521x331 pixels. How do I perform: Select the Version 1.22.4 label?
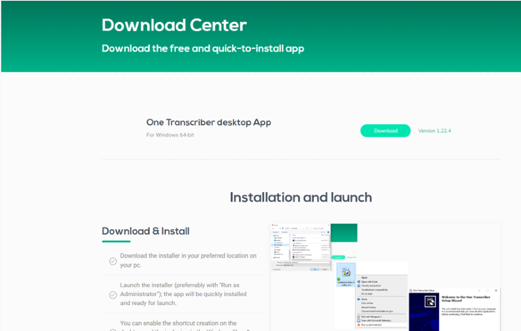(434, 130)
